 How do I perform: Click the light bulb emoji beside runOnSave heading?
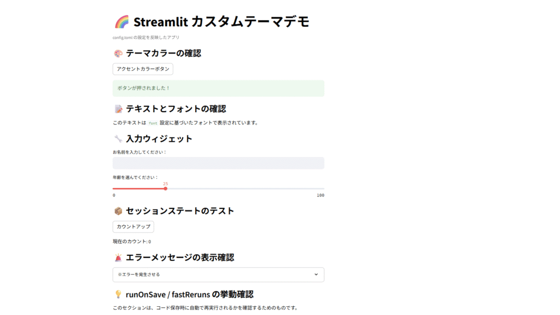(x=118, y=295)
